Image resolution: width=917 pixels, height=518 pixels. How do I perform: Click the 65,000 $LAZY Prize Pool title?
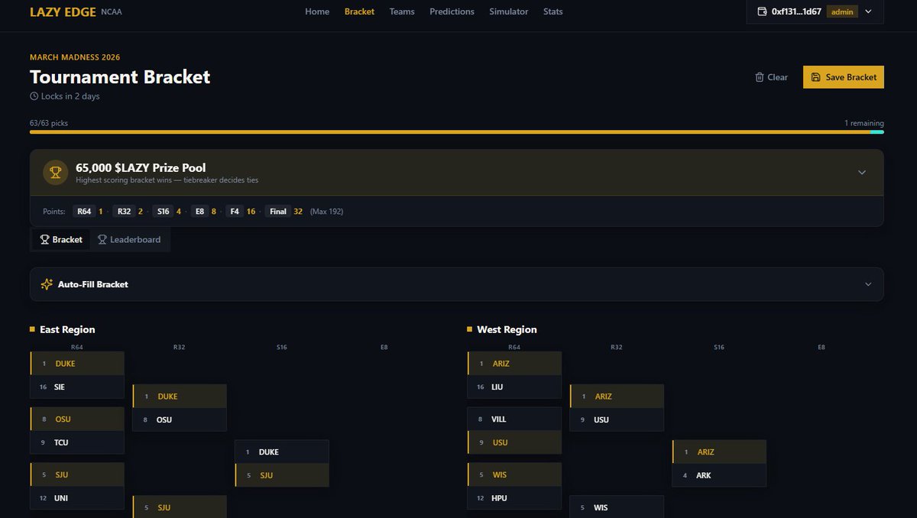coord(141,167)
